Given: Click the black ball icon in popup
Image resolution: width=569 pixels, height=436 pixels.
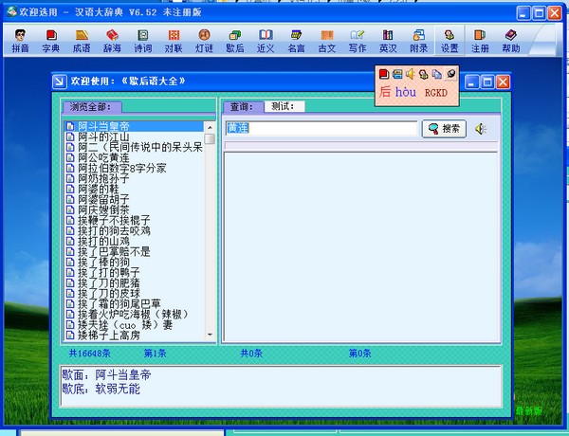Looking at the screenshot, I should 450,74.
